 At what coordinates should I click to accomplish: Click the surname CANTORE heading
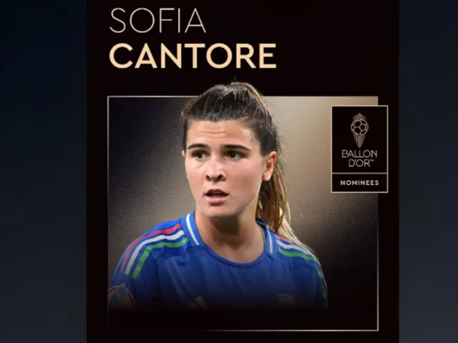[192, 55]
